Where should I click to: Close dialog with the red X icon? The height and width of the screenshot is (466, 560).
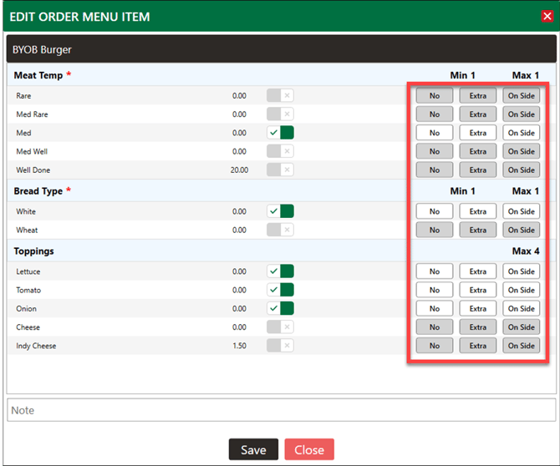(547, 16)
